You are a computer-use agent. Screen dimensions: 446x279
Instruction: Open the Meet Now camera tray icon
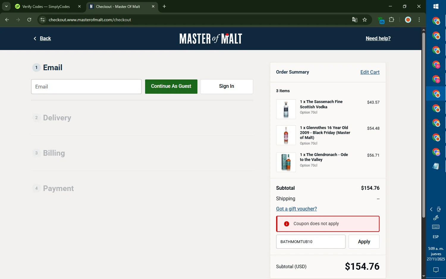pos(439,209)
